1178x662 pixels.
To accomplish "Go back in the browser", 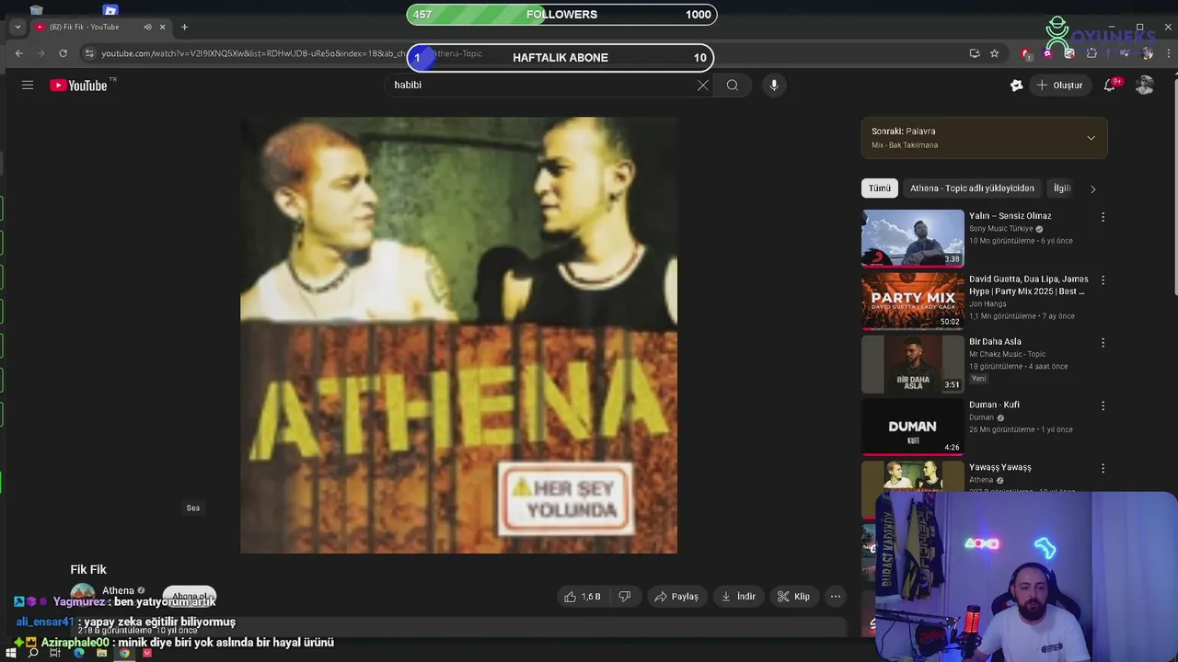I will tap(18, 53).
